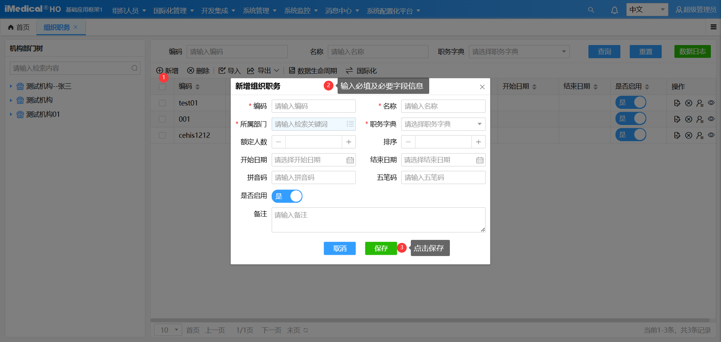Click the 导入 toolbar button
Image resolution: width=721 pixels, height=342 pixels.
(229, 71)
